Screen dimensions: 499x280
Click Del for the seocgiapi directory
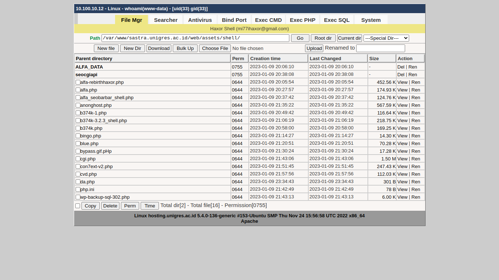click(401, 75)
